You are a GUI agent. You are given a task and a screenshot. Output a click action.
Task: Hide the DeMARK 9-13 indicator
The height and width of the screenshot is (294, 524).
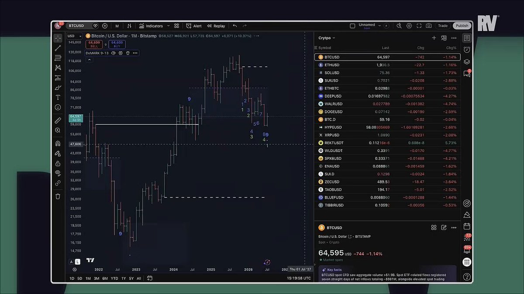(x=113, y=53)
